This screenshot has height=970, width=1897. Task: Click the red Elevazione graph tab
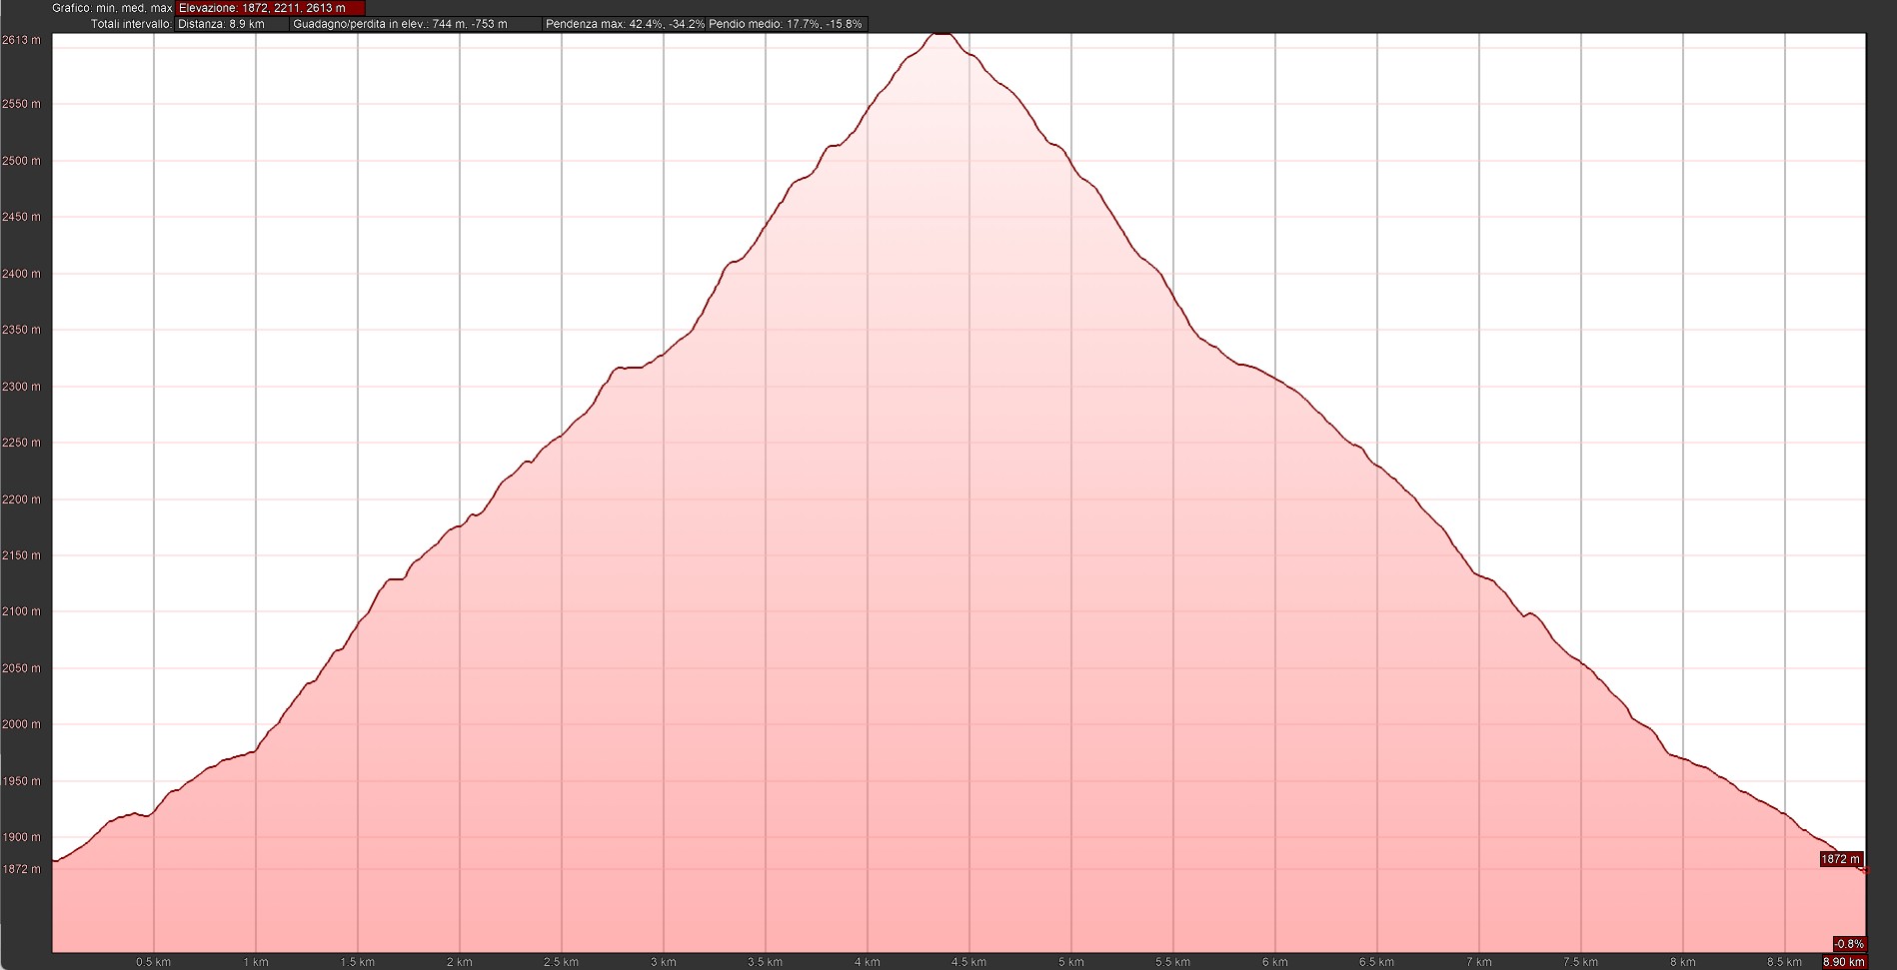pyautogui.click(x=270, y=8)
